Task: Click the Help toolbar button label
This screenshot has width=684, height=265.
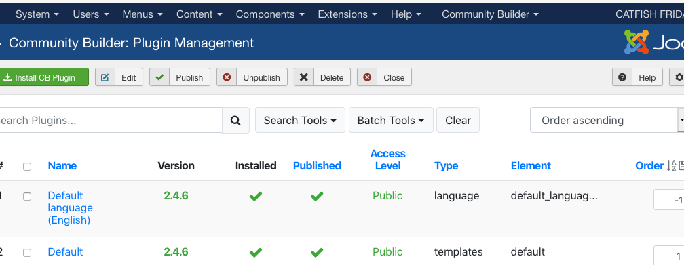Action: pos(647,77)
